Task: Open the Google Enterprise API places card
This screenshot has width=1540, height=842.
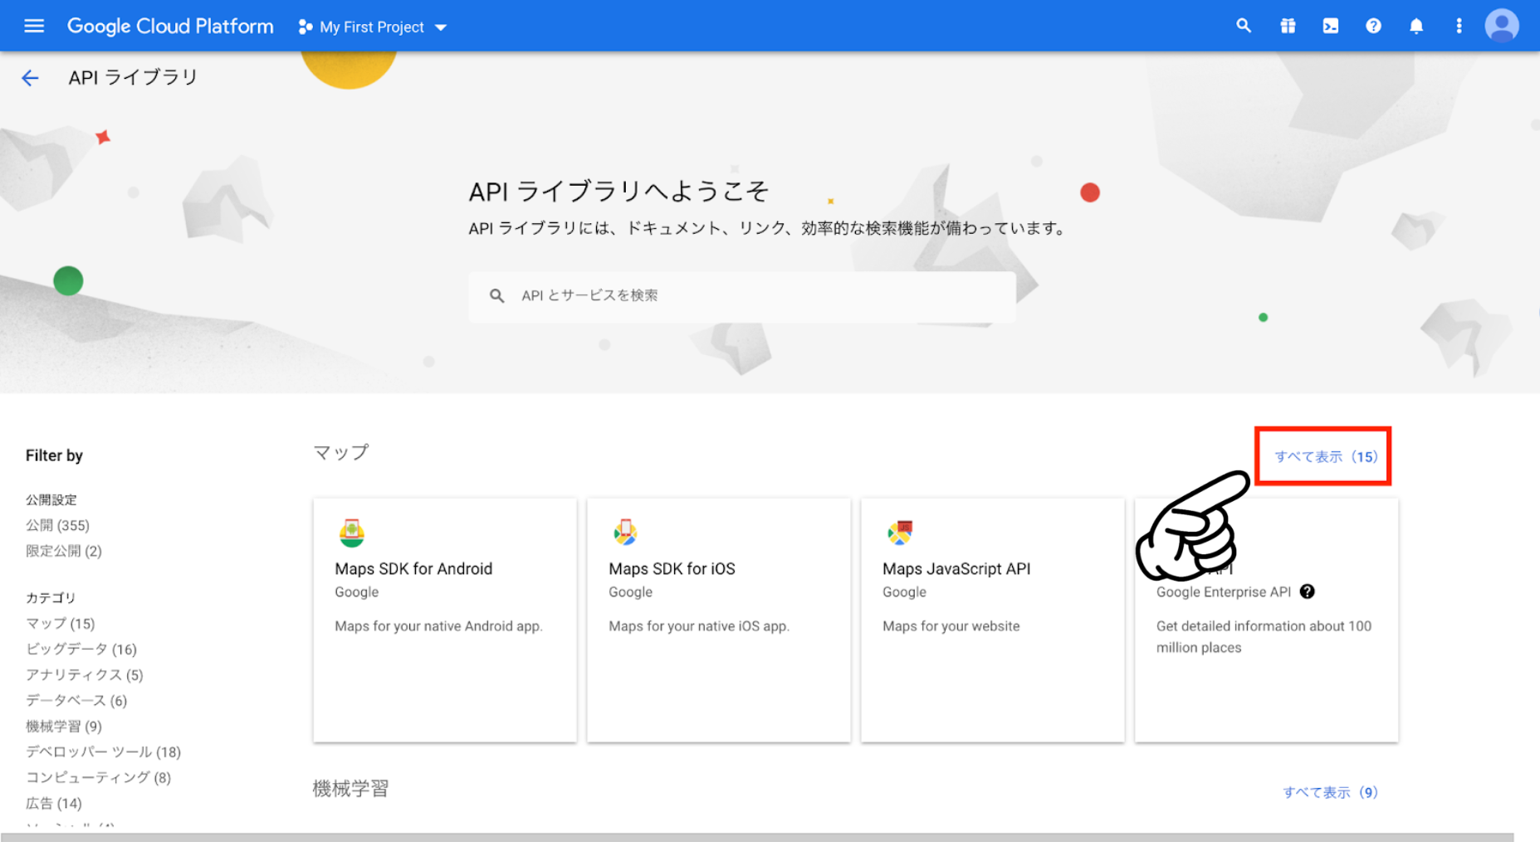Action: coord(1267,620)
